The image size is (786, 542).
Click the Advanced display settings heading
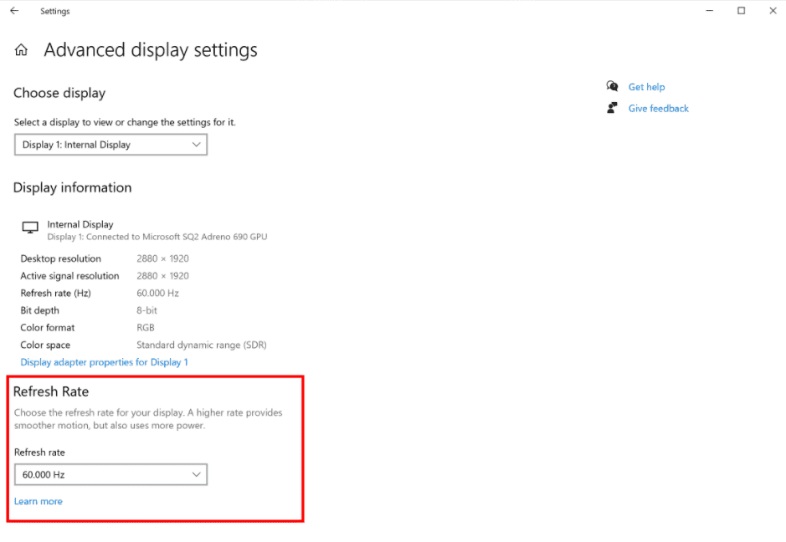click(151, 50)
